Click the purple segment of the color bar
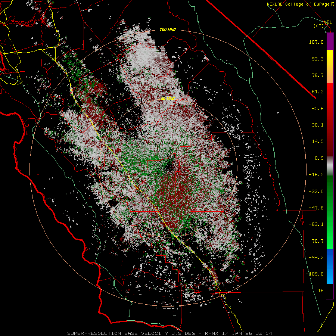The width and height of the screenshot is (336, 336). 330,42
